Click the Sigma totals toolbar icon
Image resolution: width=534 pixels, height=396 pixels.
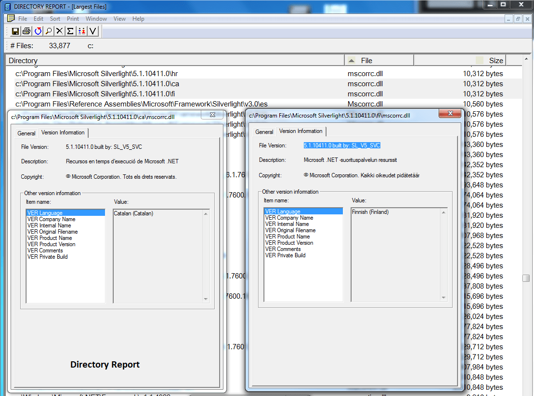coord(70,31)
